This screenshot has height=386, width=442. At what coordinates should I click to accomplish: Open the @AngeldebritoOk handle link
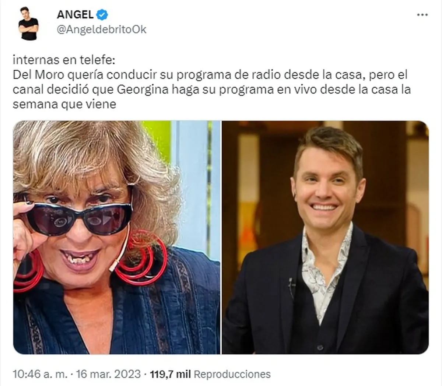click(101, 29)
